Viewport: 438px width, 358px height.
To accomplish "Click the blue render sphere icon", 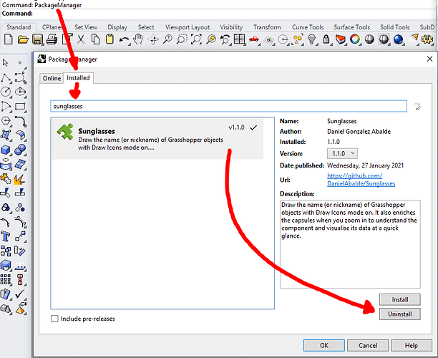I will pyautogui.click(x=398, y=39).
